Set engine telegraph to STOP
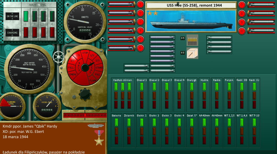The image size is (277, 154). pos(85,53)
